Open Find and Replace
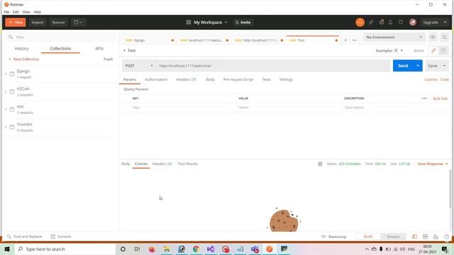 point(24,237)
